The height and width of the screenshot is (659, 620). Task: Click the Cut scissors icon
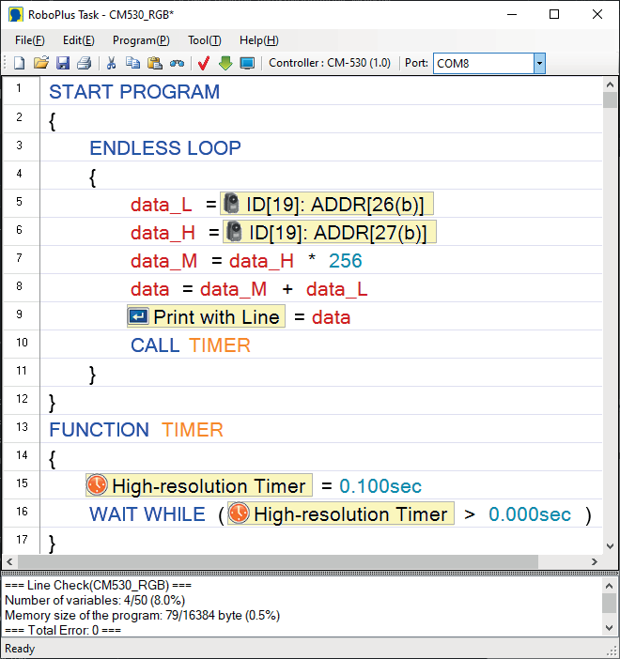(111, 64)
